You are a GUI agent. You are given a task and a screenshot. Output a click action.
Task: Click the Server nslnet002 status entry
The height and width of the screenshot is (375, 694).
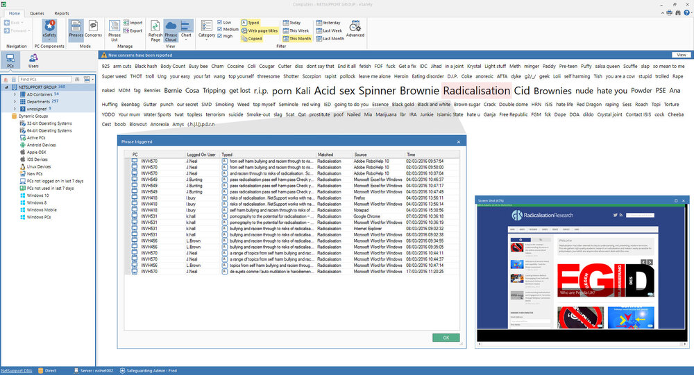tap(94, 371)
